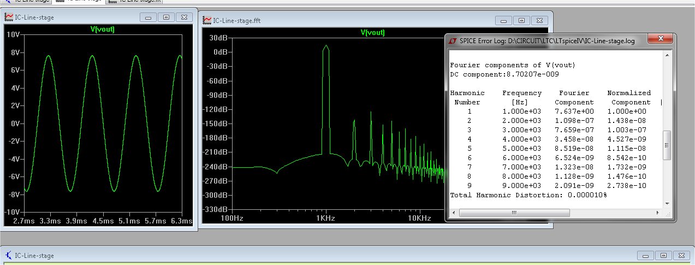Image resolution: width=695 pixels, height=265 pixels.
Task: Minimize the bottom IC-Line-stage schematic window
Action: point(645,255)
